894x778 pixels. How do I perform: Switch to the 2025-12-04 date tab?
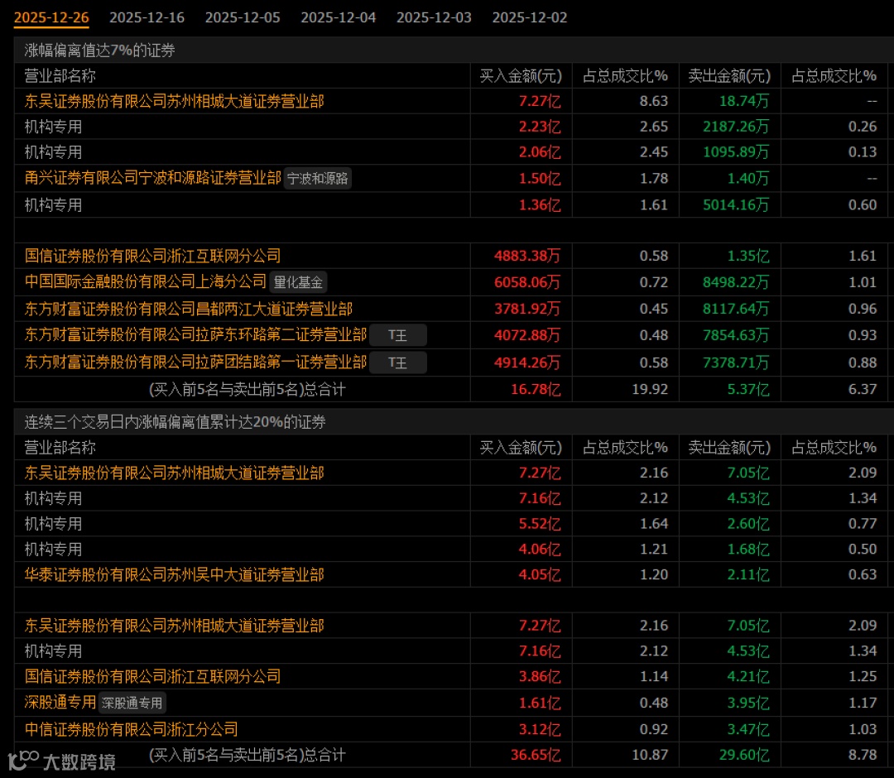tap(339, 17)
